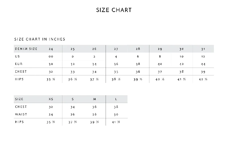Click US size 12 cell
The height and width of the screenshot is (155, 240).
click(203, 56)
